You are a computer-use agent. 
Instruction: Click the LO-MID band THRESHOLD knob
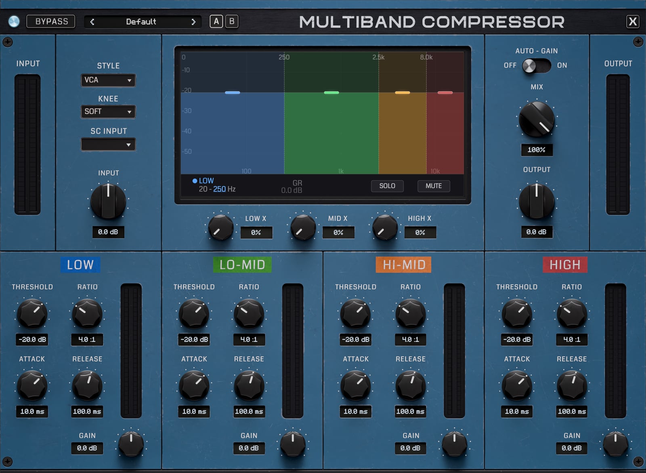click(x=194, y=314)
